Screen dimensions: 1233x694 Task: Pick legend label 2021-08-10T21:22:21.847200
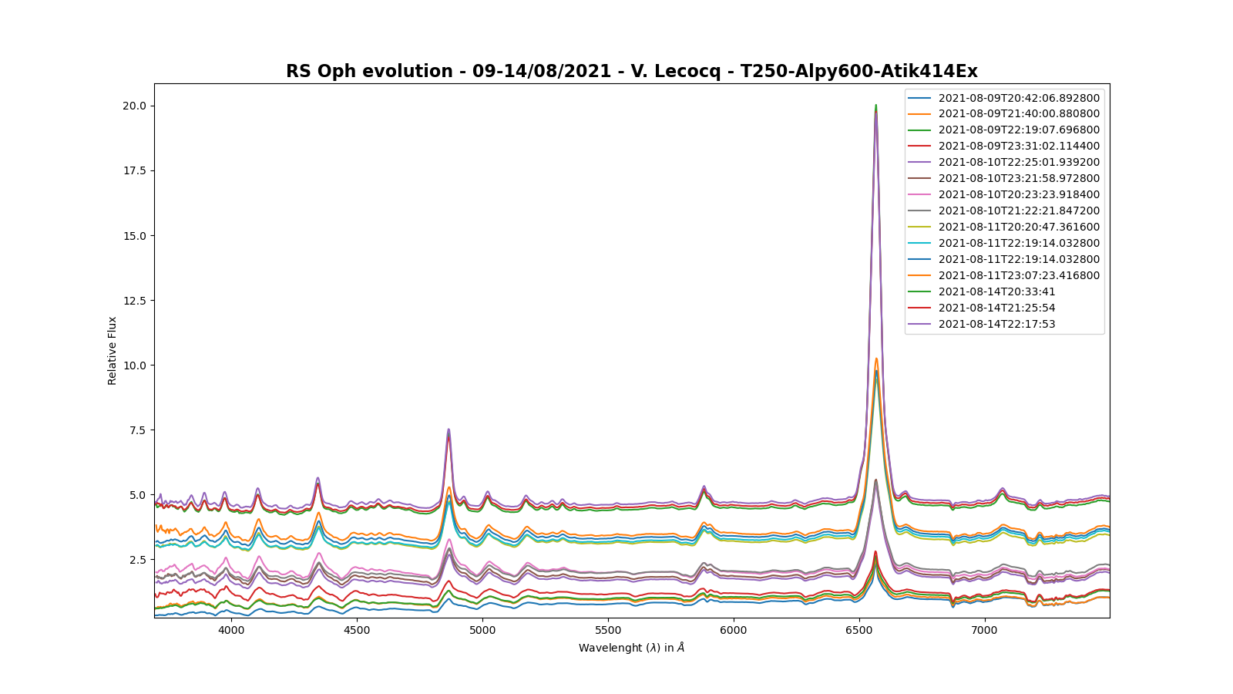[x=1019, y=211]
